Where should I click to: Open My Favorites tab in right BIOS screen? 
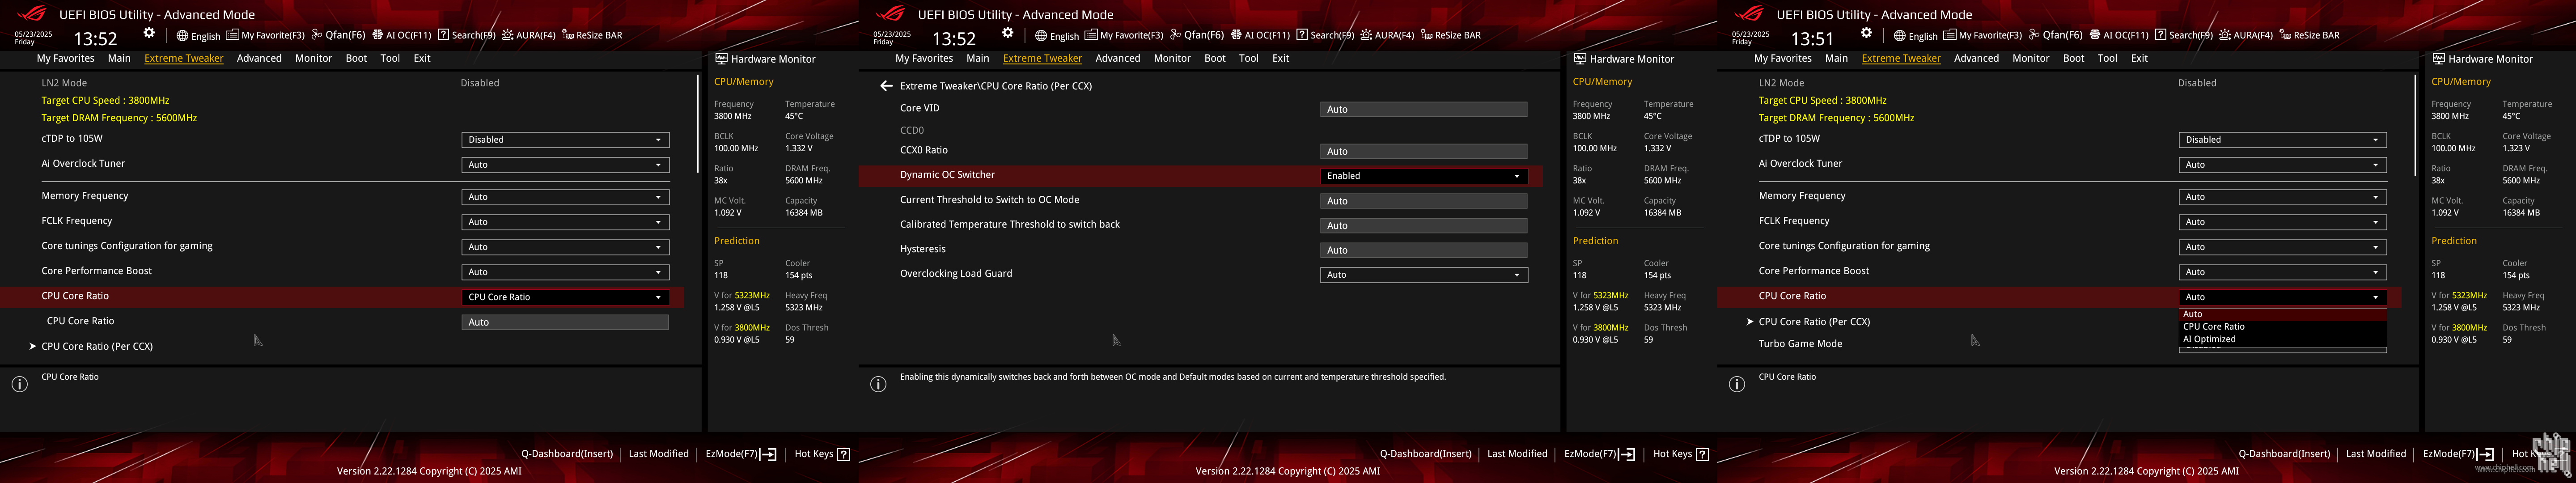tap(1782, 58)
